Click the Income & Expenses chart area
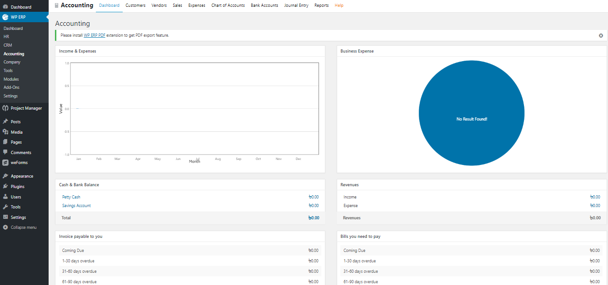 pos(194,109)
